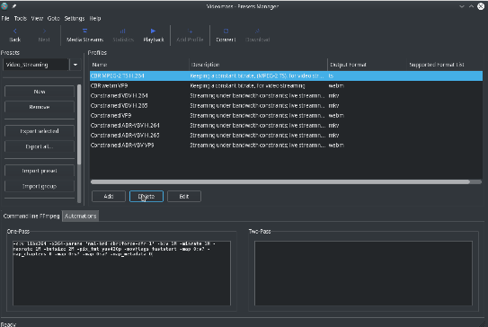488x327 pixels.
Task: Select the Constrained ABR-VBV H.265 profile
Action: 287,136
